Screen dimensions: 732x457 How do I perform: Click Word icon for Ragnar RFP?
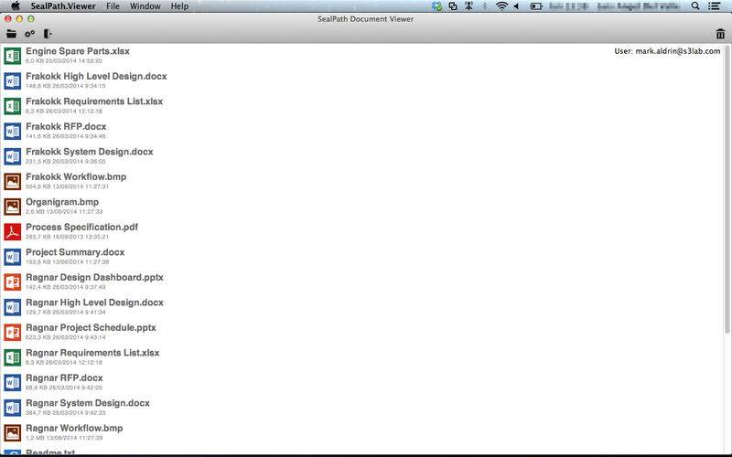pos(13,383)
